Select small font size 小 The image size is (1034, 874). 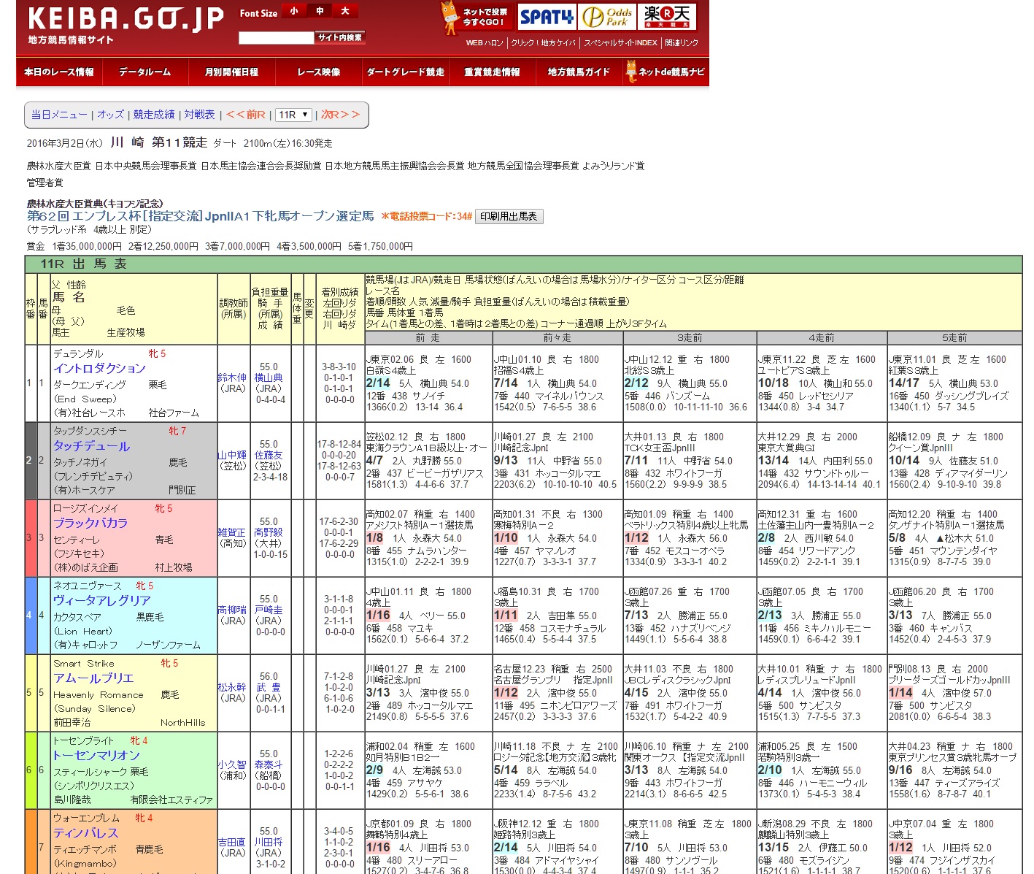point(294,11)
